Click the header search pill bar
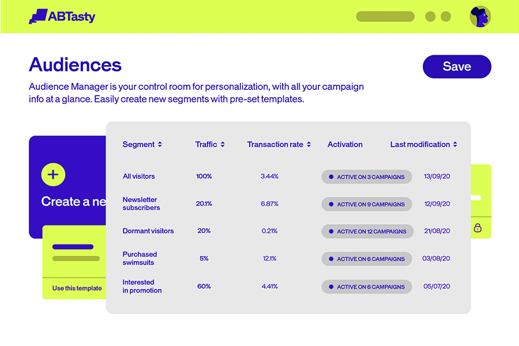The height and width of the screenshot is (346, 519). 385,17
